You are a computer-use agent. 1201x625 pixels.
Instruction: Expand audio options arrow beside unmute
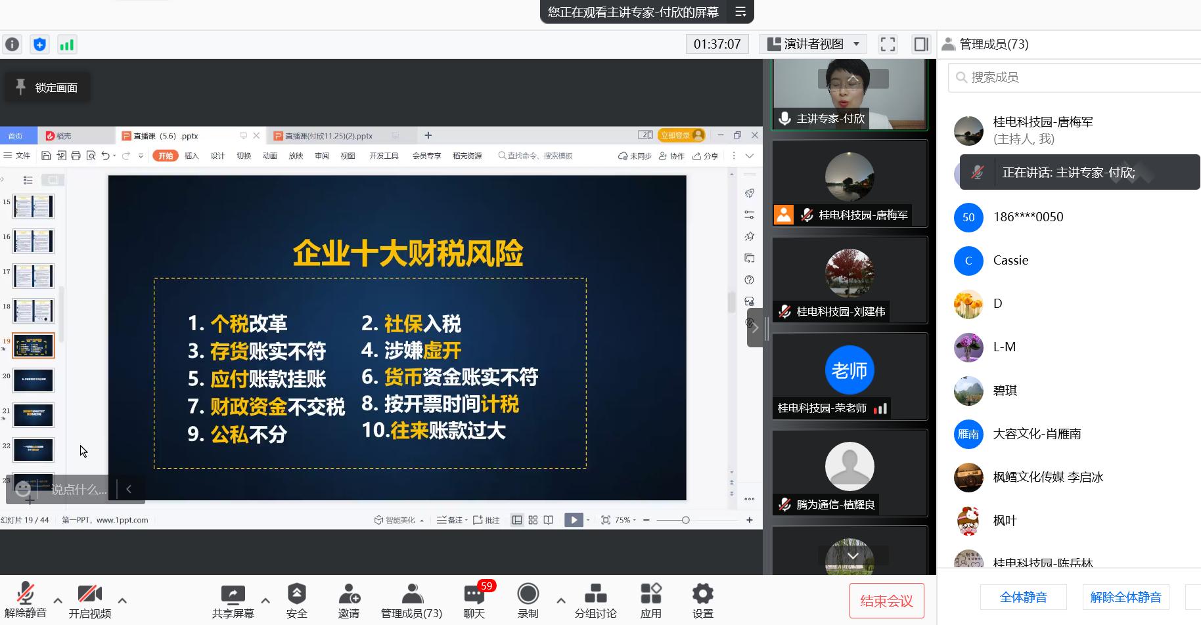58,600
